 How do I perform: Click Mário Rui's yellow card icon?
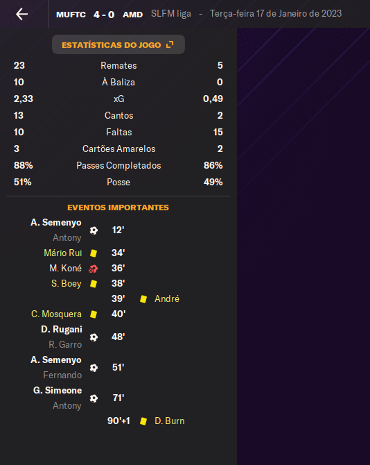(x=94, y=253)
